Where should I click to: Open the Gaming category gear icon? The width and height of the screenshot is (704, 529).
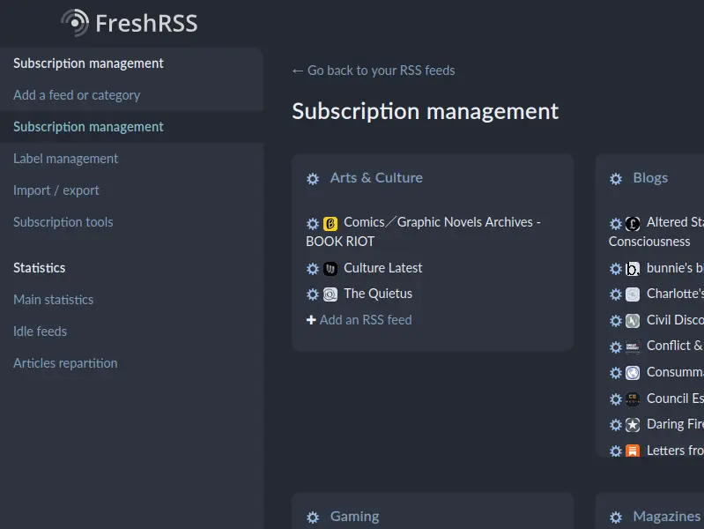coord(313,518)
